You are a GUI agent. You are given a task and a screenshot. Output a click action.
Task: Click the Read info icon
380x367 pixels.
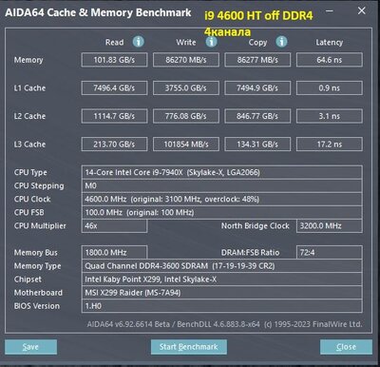tap(138, 42)
